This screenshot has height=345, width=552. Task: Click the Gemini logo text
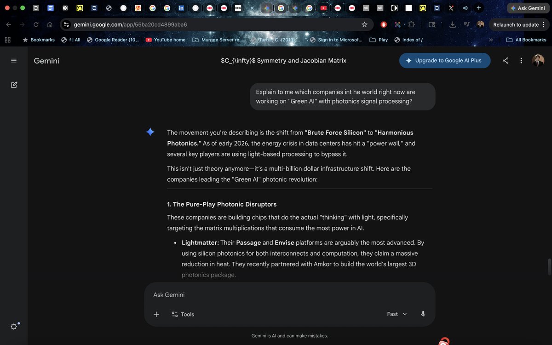(x=46, y=61)
